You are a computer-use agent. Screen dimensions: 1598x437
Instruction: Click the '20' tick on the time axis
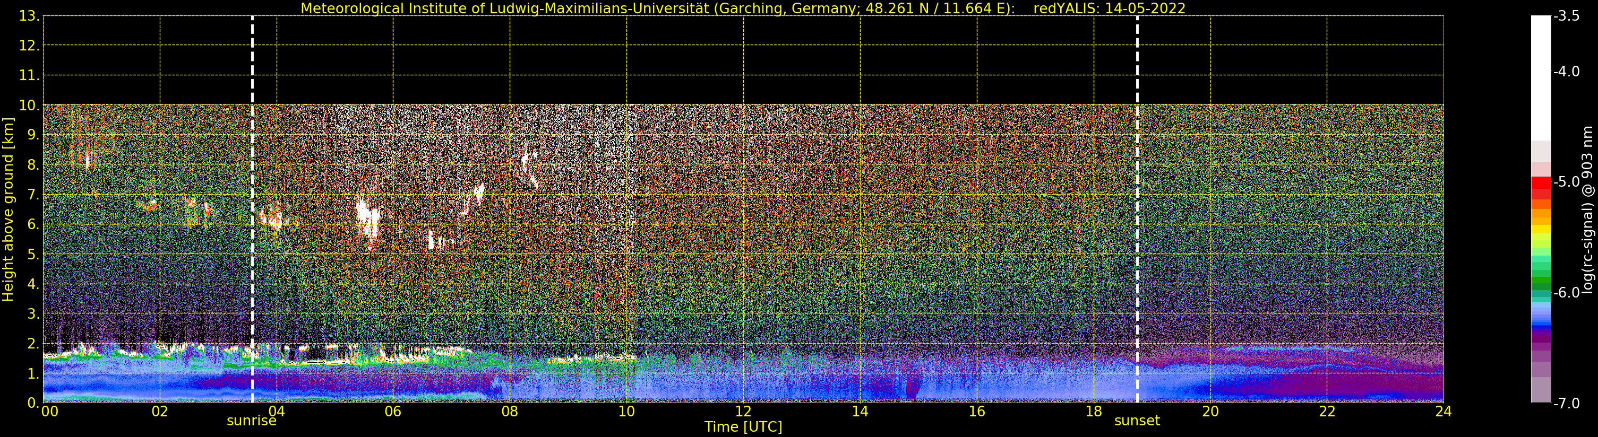click(x=1210, y=412)
